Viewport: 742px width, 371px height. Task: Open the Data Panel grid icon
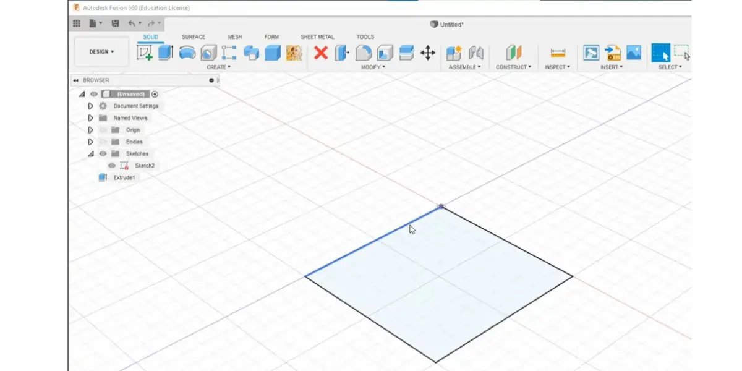tap(77, 23)
